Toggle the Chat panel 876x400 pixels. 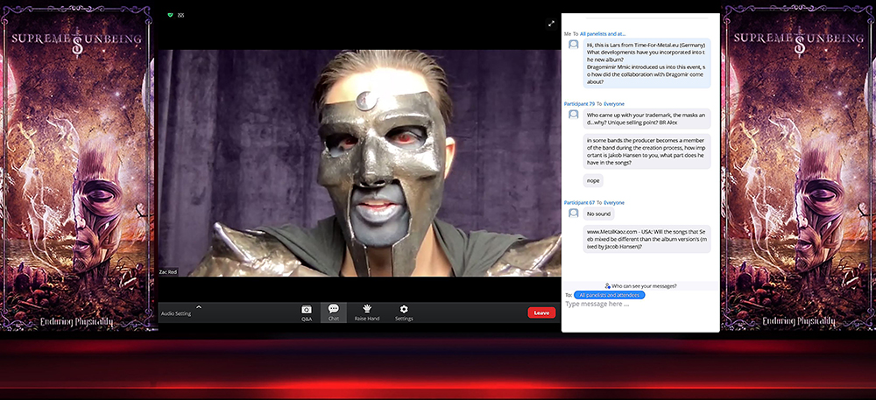(334, 312)
